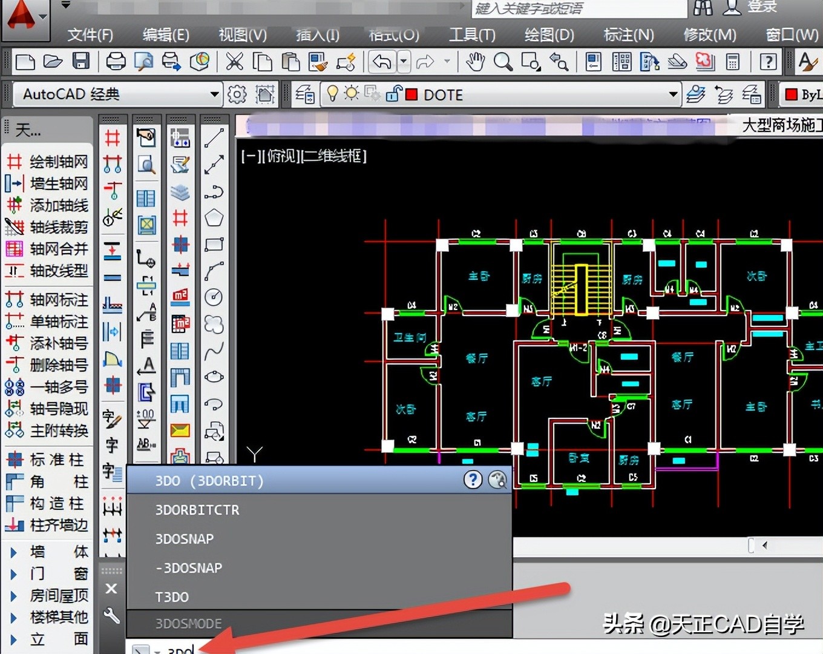Click the Help question mark toolbar icon
The height and width of the screenshot is (654, 823).
point(768,61)
